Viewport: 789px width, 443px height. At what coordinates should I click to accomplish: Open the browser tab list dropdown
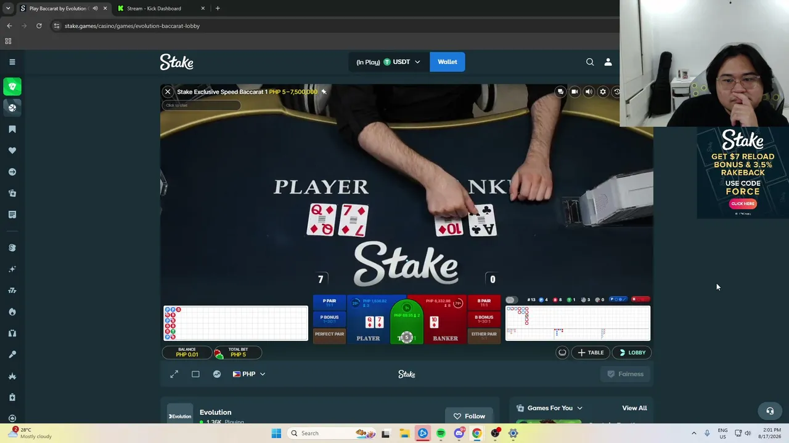point(8,8)
